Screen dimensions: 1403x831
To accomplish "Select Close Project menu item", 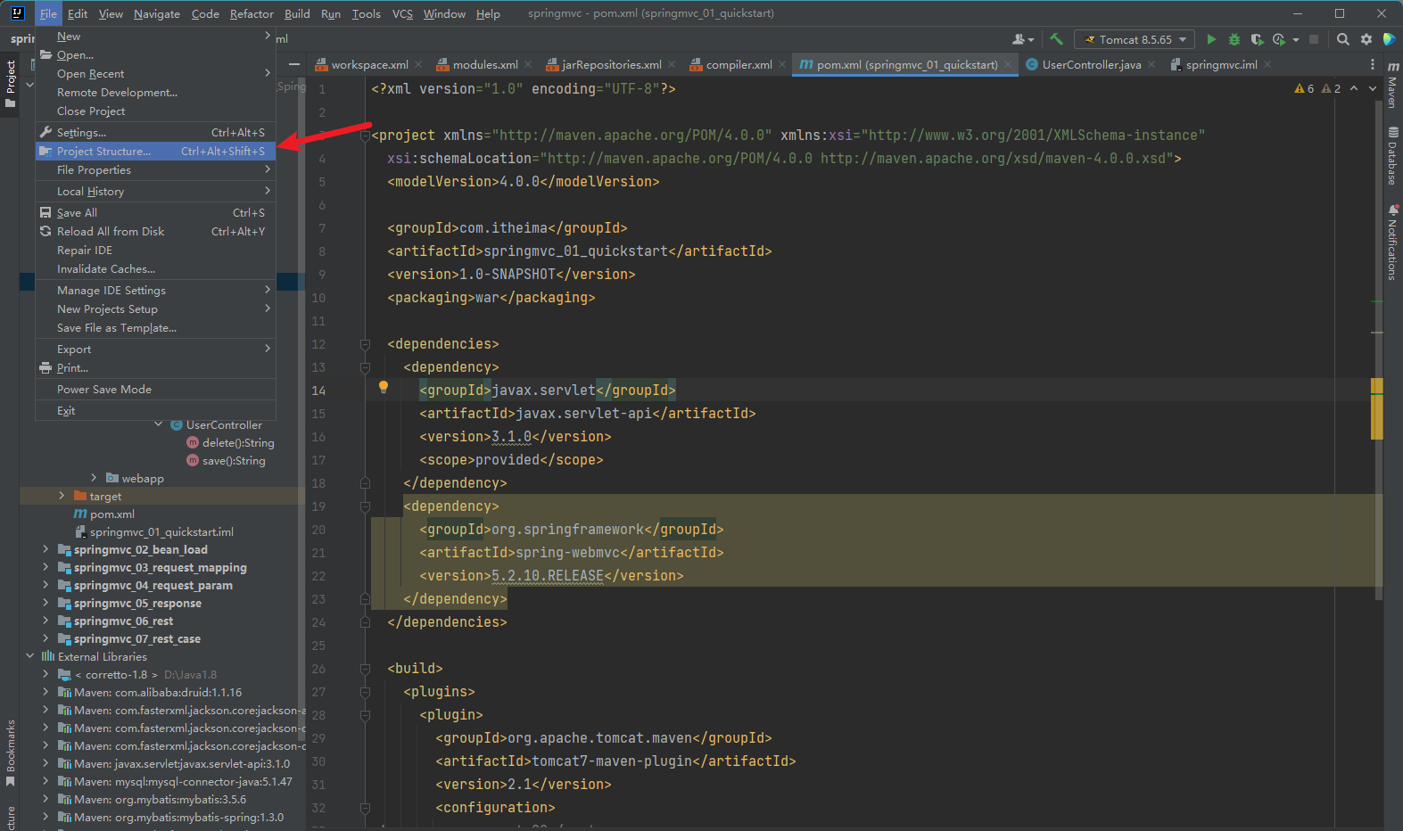I will tap(155, 111).
